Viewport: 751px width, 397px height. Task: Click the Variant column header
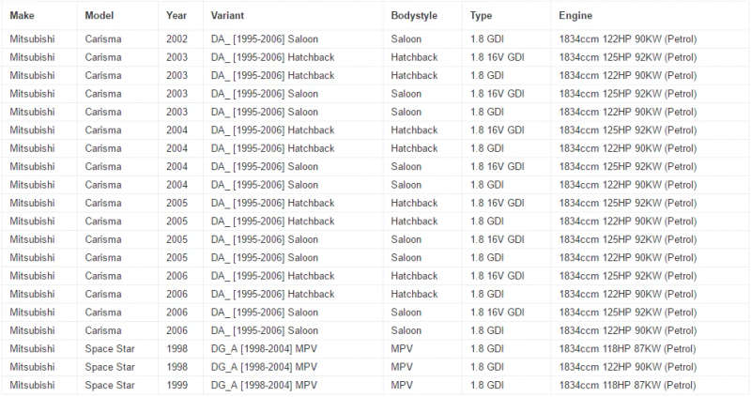pos(227,15)
